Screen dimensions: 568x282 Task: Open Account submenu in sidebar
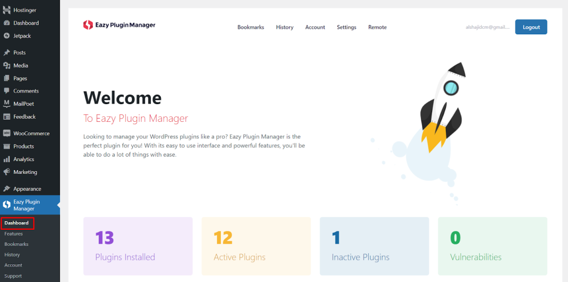(x=13, y=265)
